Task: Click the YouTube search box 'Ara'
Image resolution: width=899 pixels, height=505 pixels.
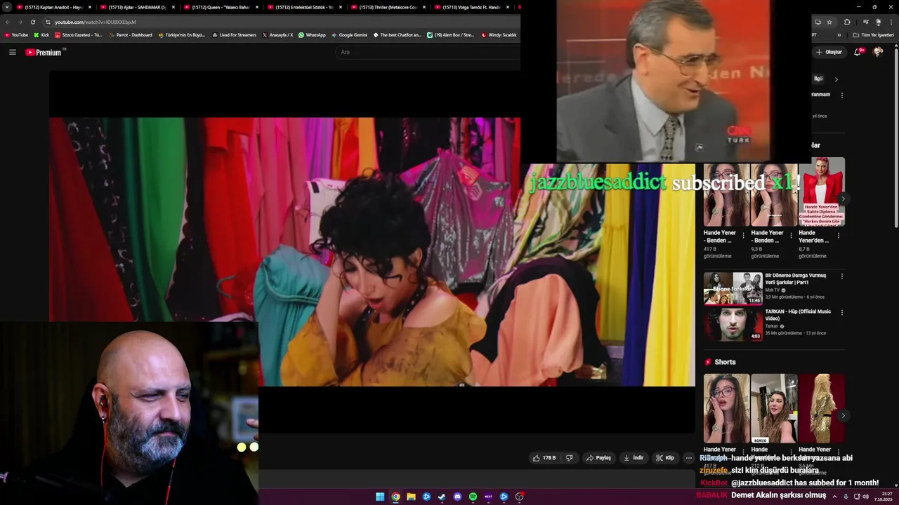Action: point(428,52)
